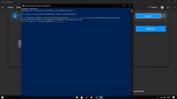Open Visual Studio Code from the taskbar
This screenshot has width=177, height=99.
coord(96,97)
